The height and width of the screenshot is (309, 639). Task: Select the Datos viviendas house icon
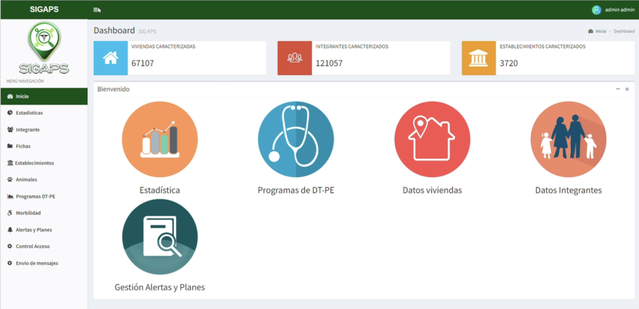point(432,139)
